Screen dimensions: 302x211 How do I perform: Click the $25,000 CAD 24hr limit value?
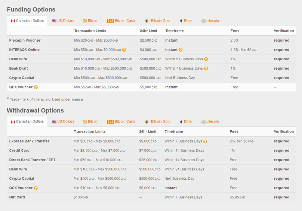click(149, 160)
